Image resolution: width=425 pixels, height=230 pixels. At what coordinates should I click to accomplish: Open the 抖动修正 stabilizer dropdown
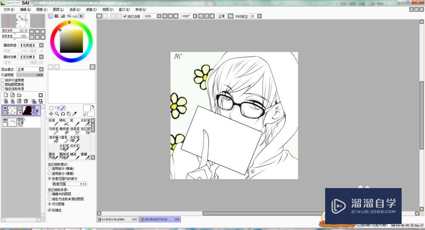click(259, 16)
